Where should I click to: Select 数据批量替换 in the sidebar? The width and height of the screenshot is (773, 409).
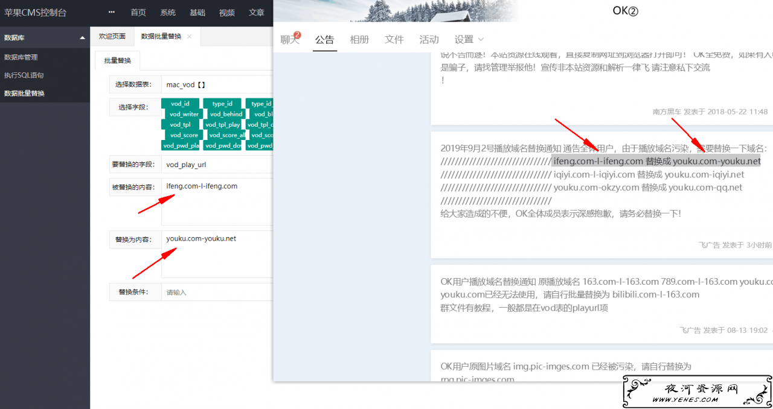pyautogui.click(x=24, y=94)
